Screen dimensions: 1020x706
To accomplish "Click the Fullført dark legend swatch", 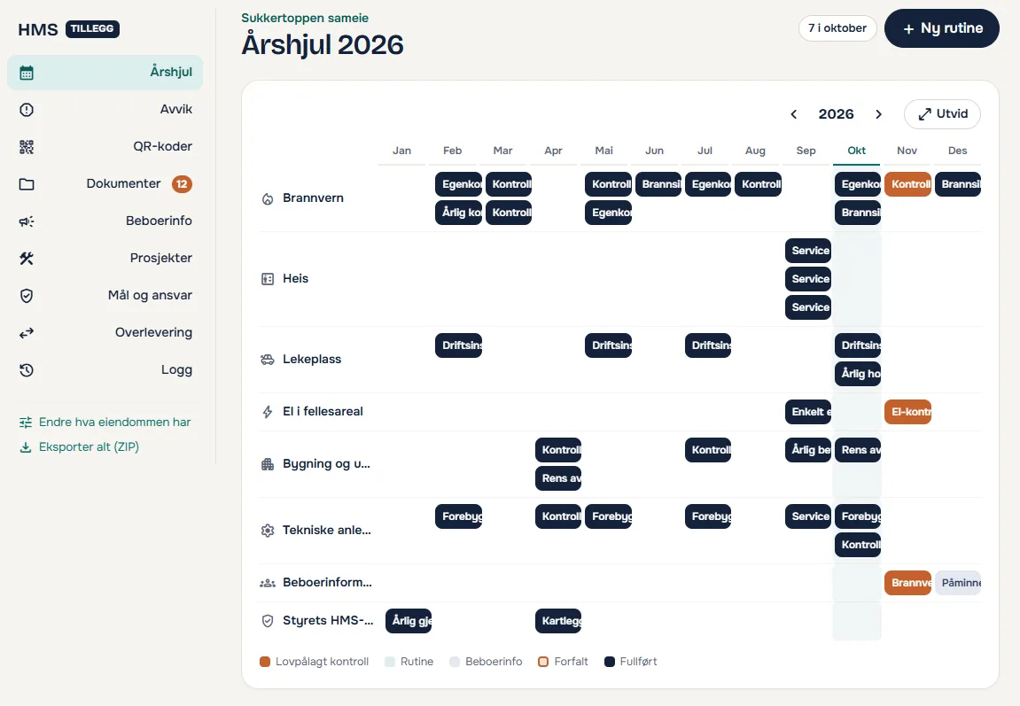I will pos(610,662).
